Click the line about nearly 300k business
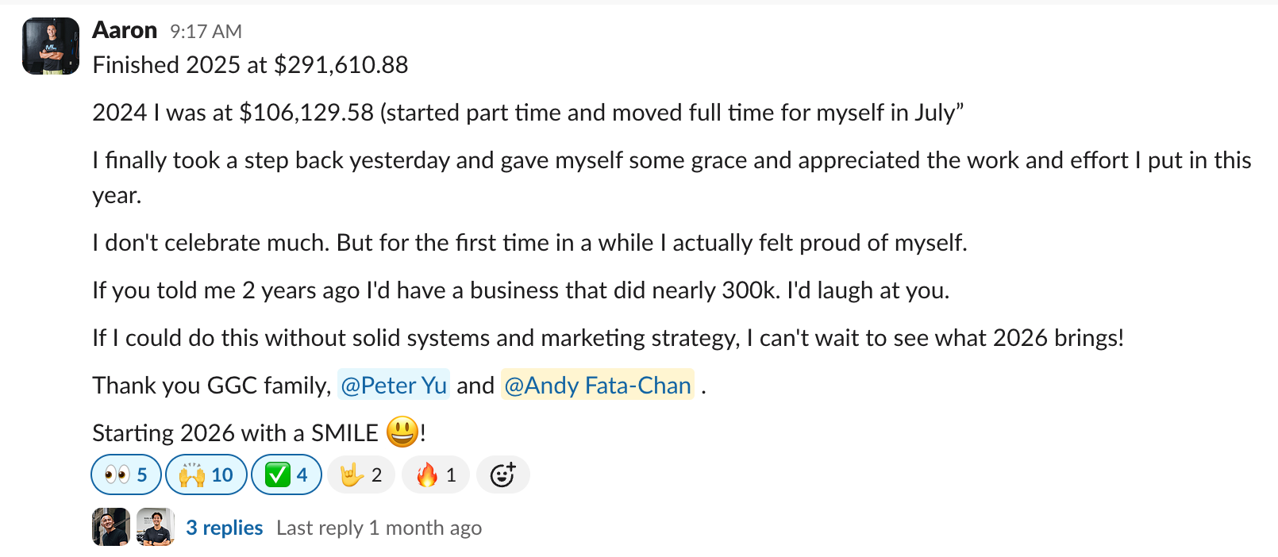 pyautogui.click(x=520, y=290)
